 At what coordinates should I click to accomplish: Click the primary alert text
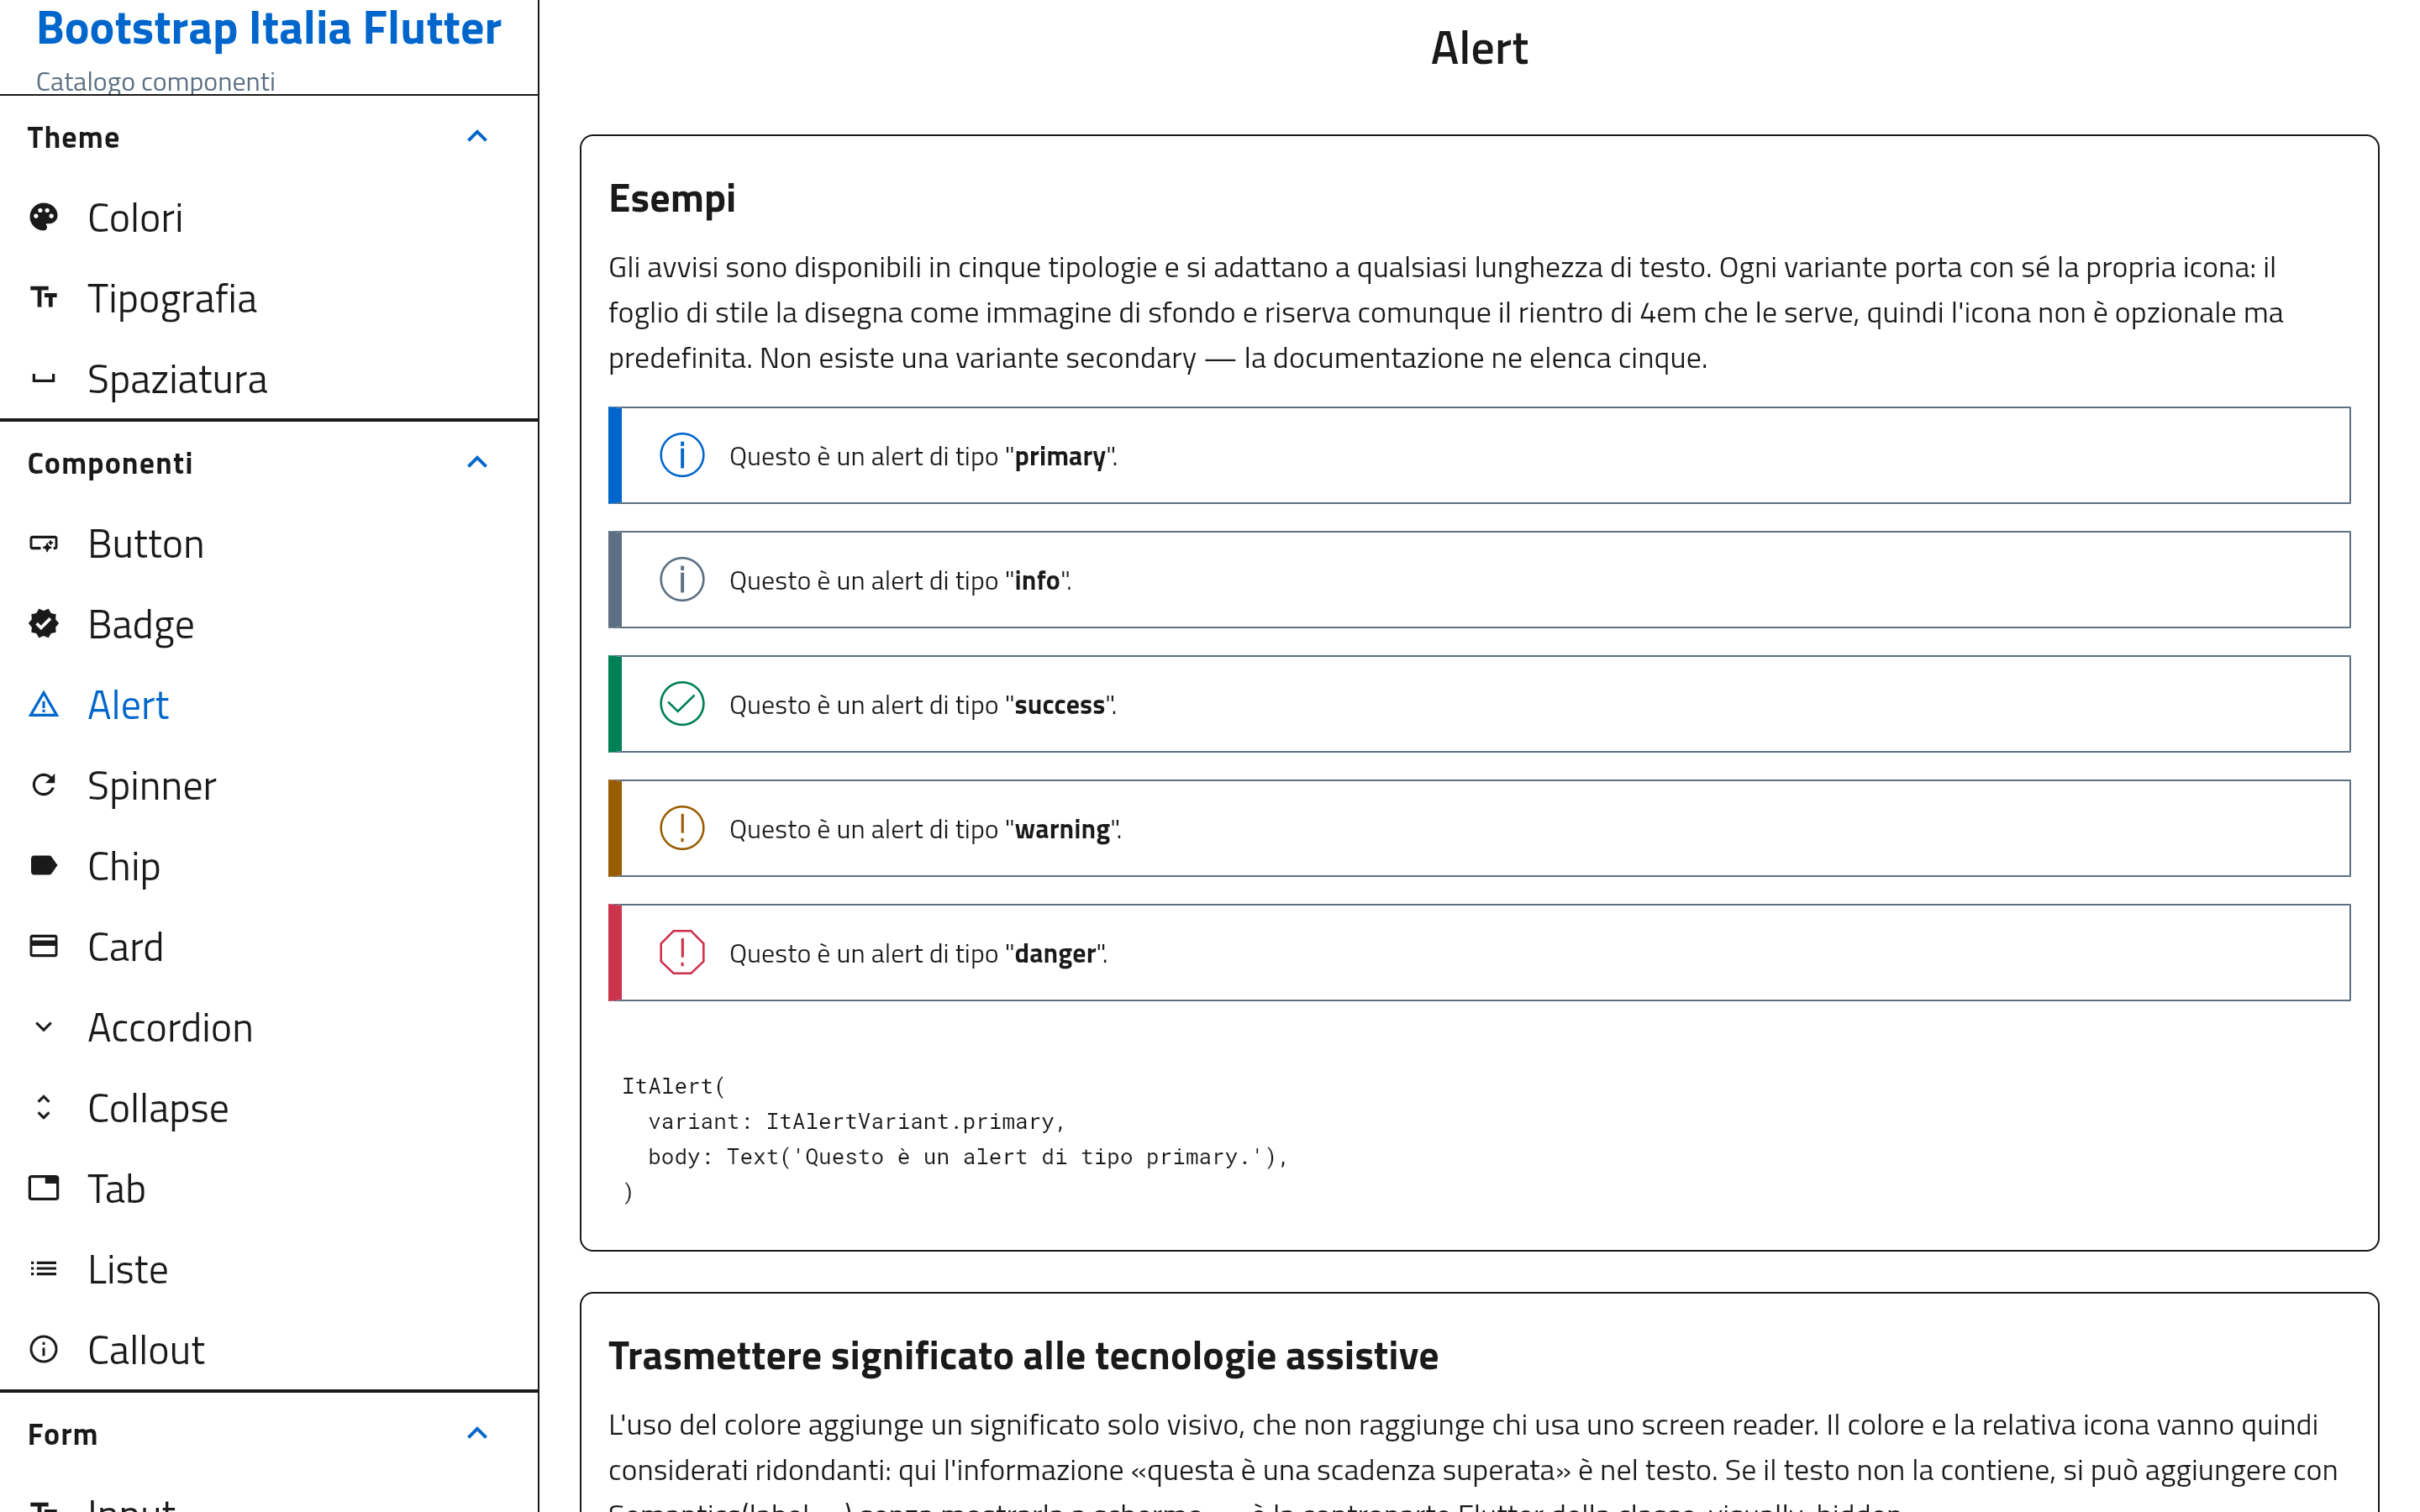pyautogui.click(x=923, y=456)
